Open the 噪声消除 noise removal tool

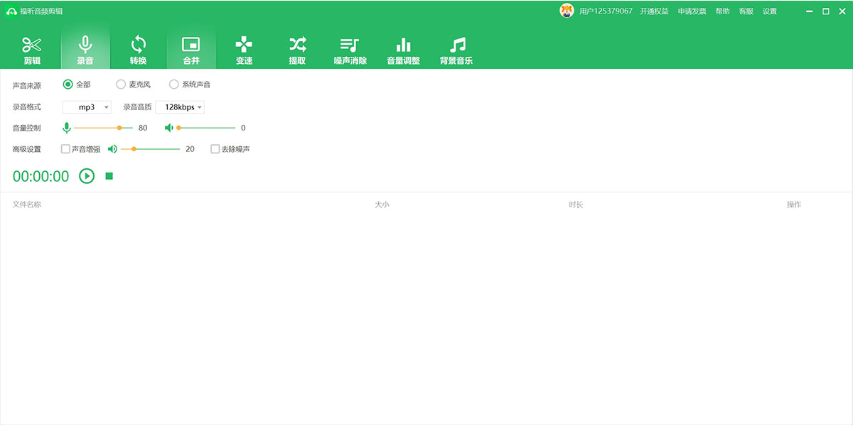point(350,50)
